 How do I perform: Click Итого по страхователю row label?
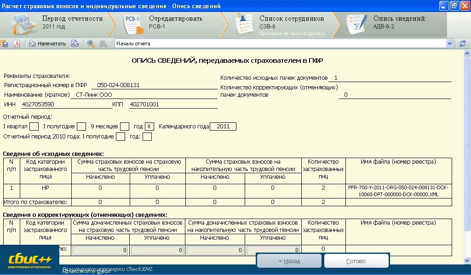coord(35,202)
